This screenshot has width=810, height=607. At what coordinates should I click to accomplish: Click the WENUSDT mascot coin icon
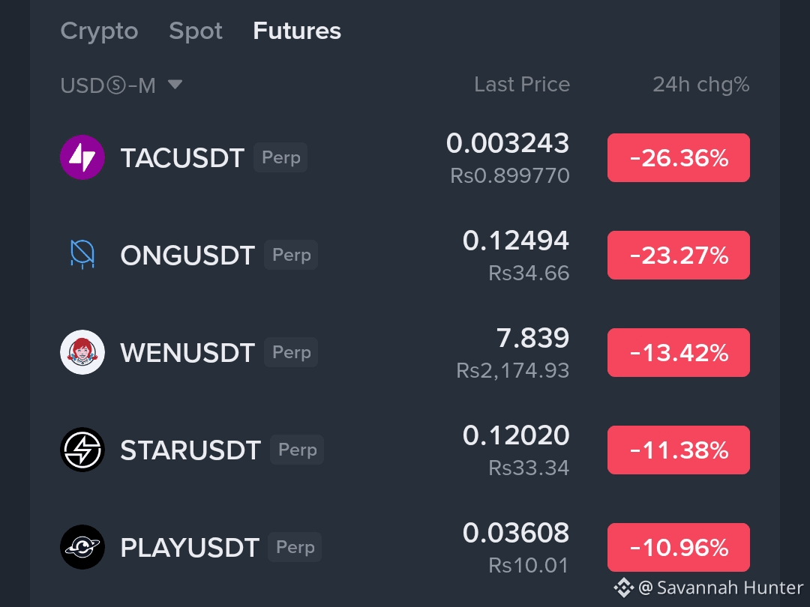pyautogui.click(x=82, y=352)
